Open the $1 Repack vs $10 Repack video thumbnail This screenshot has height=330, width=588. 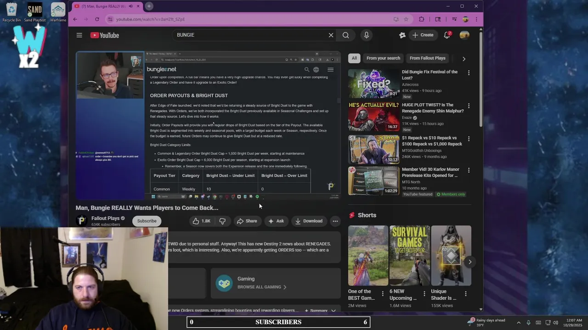point(373,149)
